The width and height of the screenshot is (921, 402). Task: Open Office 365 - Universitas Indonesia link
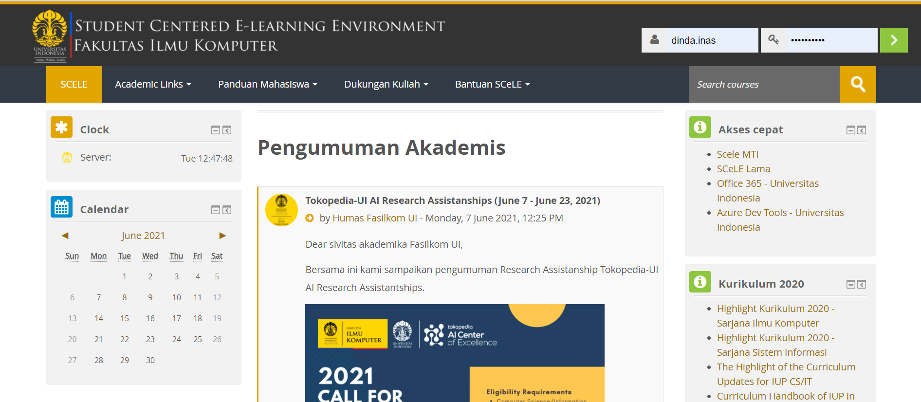pyautogui.click(x=768, y=191)
